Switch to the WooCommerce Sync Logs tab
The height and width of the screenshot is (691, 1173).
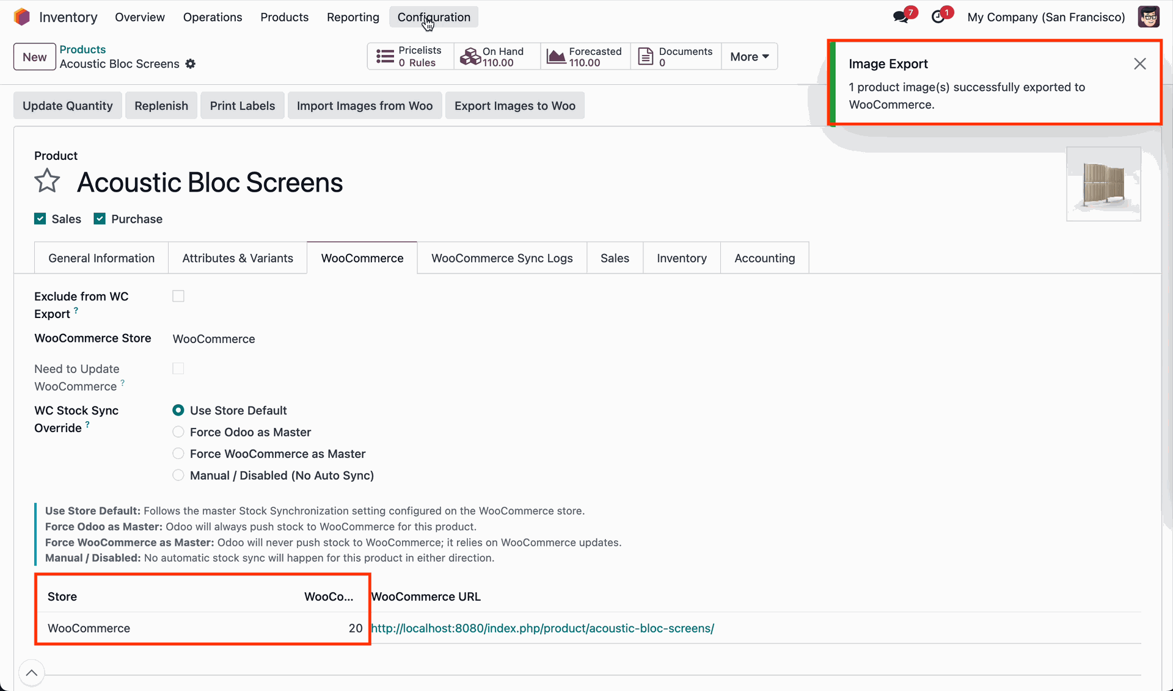click(502, 258)
